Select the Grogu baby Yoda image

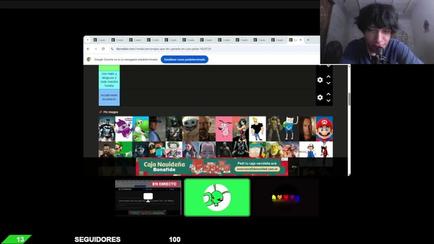[x=191, y=129]
